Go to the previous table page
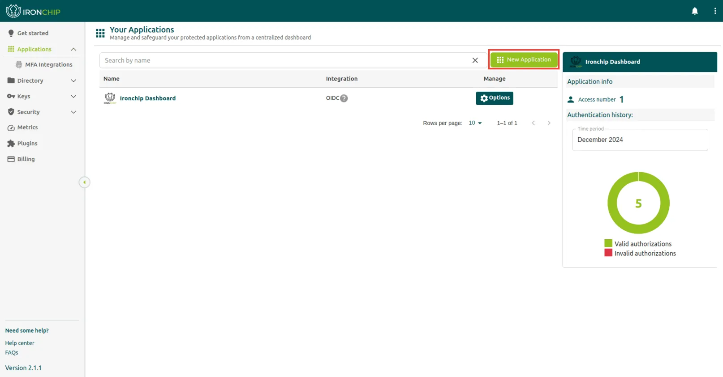Viewport: 723px width, 377px height. tap(533, 123)
